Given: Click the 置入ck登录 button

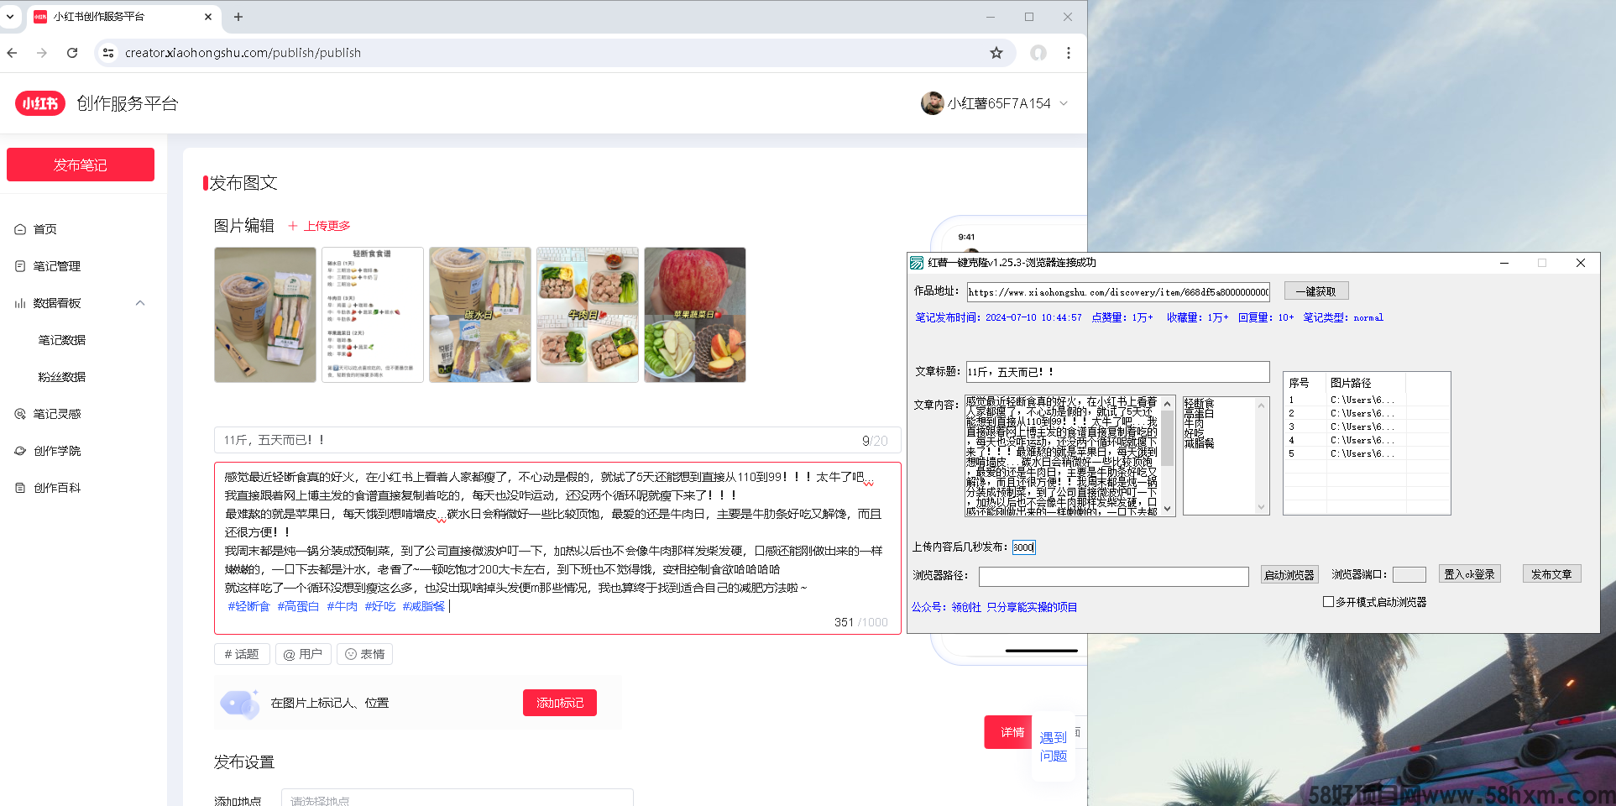Looking at the screenshot, I should [x=1469, y=574].
